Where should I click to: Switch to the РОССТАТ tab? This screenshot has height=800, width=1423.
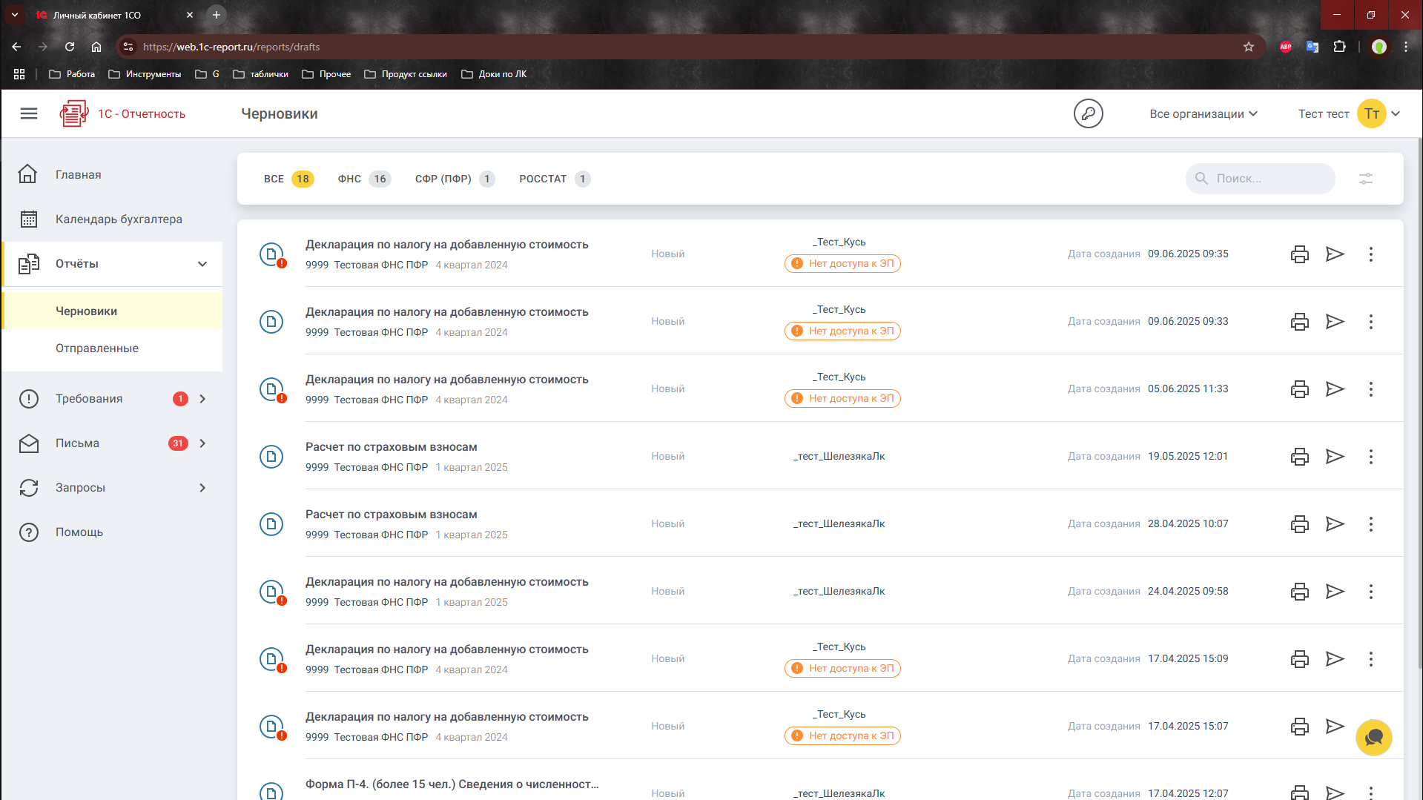(x=553, y=179)
